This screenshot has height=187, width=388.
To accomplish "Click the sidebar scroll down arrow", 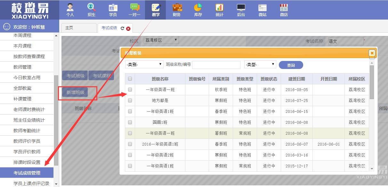I will click(x=56, y=184).
